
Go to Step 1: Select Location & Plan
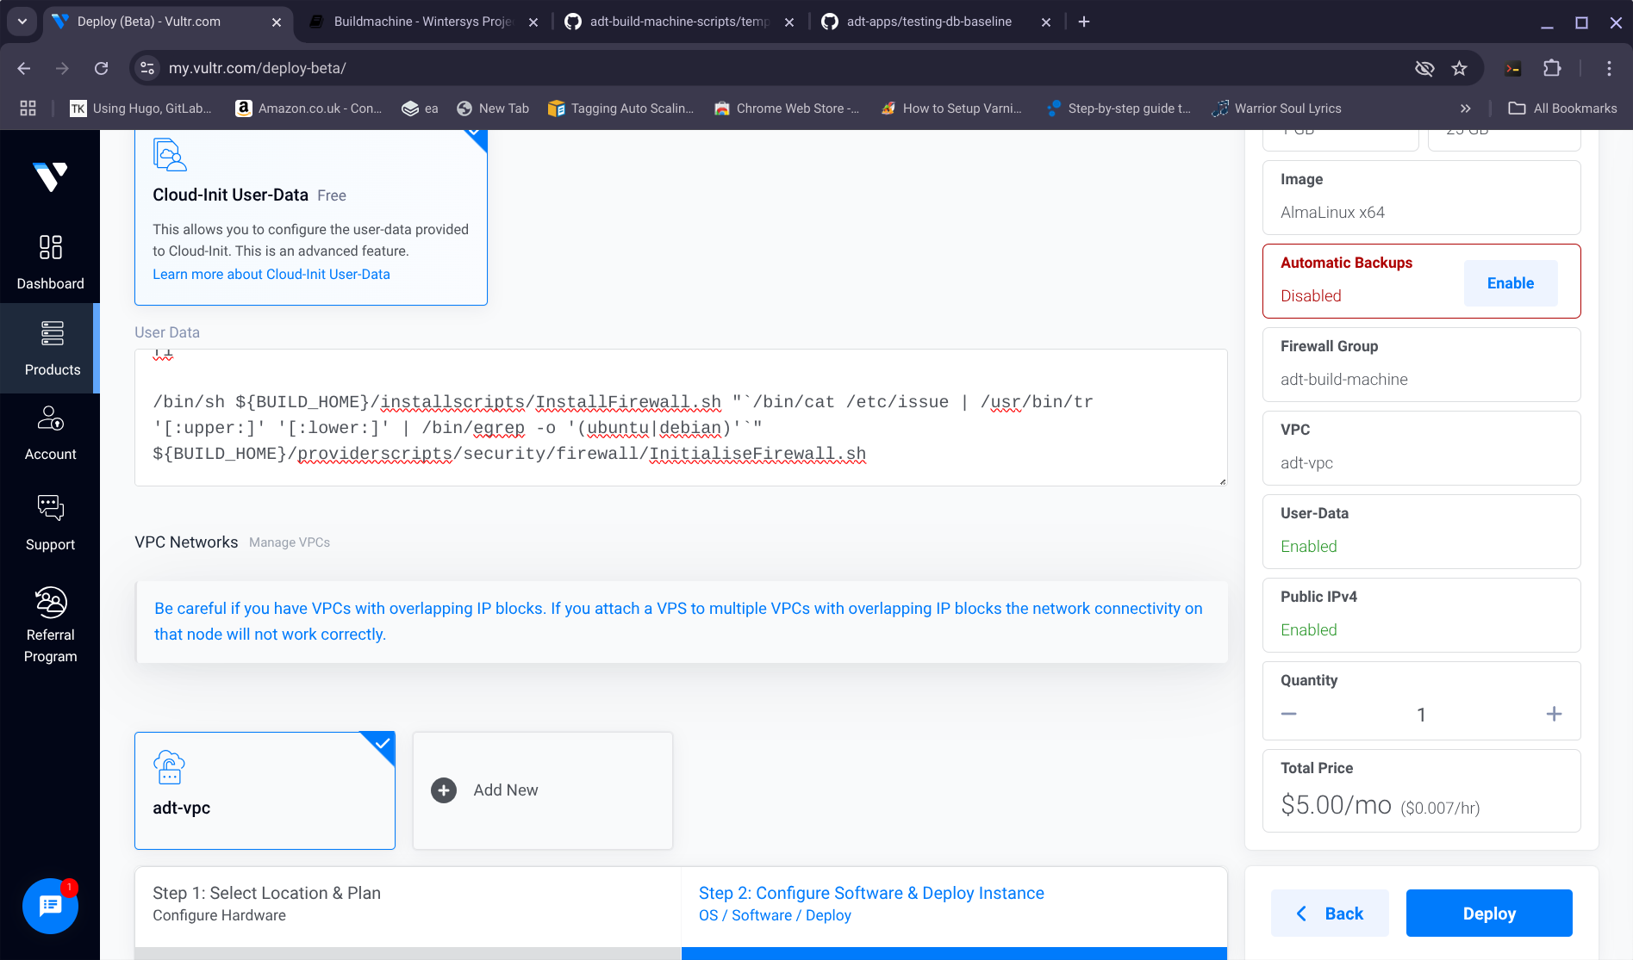point(407,903)
